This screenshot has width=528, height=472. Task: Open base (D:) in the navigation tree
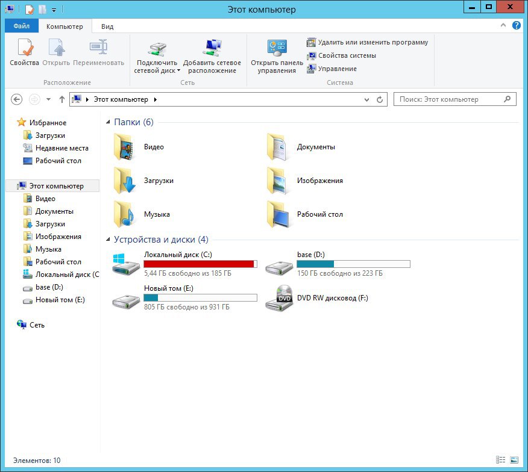tap(49, 287)
